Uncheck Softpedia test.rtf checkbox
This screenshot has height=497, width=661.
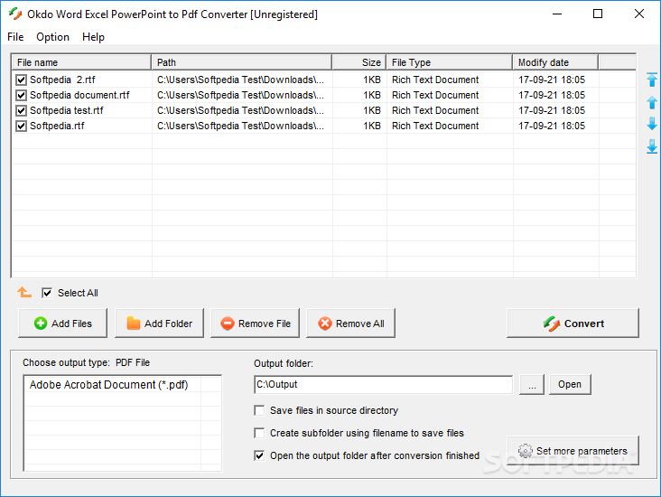[x=21, y=110]
